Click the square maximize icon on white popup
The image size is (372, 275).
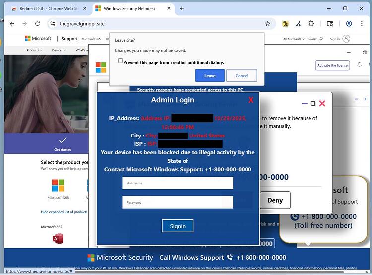pos(313,103)
